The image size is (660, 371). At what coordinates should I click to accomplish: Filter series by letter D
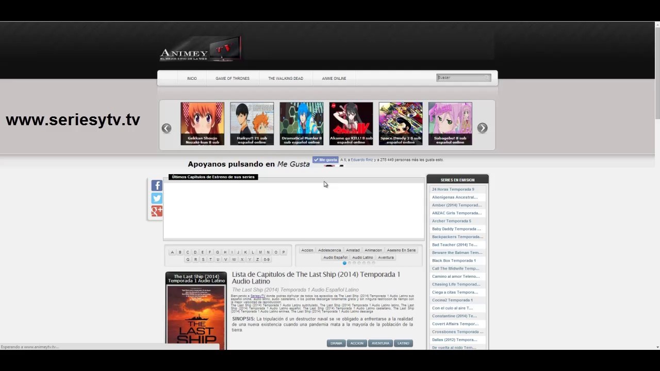pos(195,252)
